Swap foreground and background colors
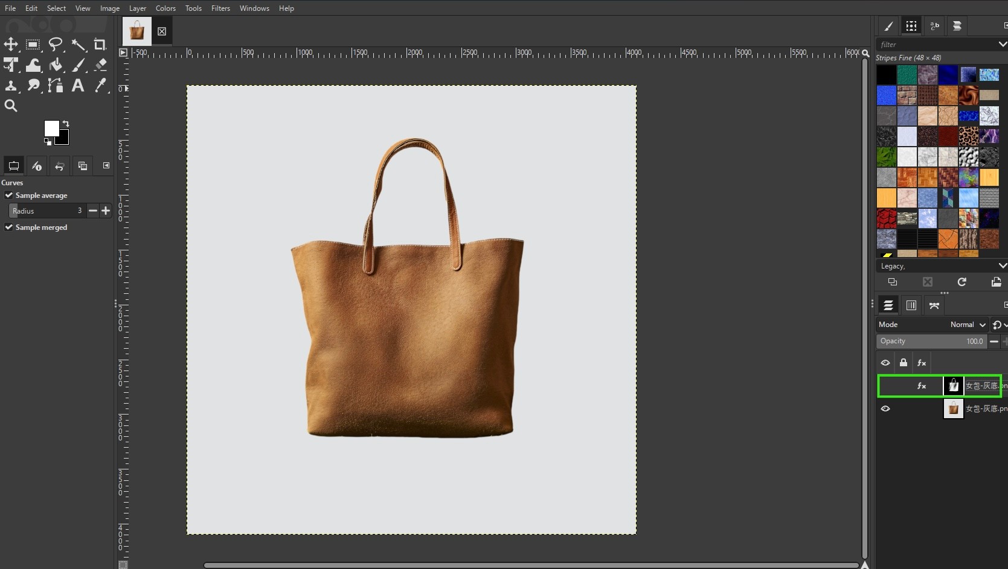The height and width of the screenshot is (569, 1008). tap(65, 124)
